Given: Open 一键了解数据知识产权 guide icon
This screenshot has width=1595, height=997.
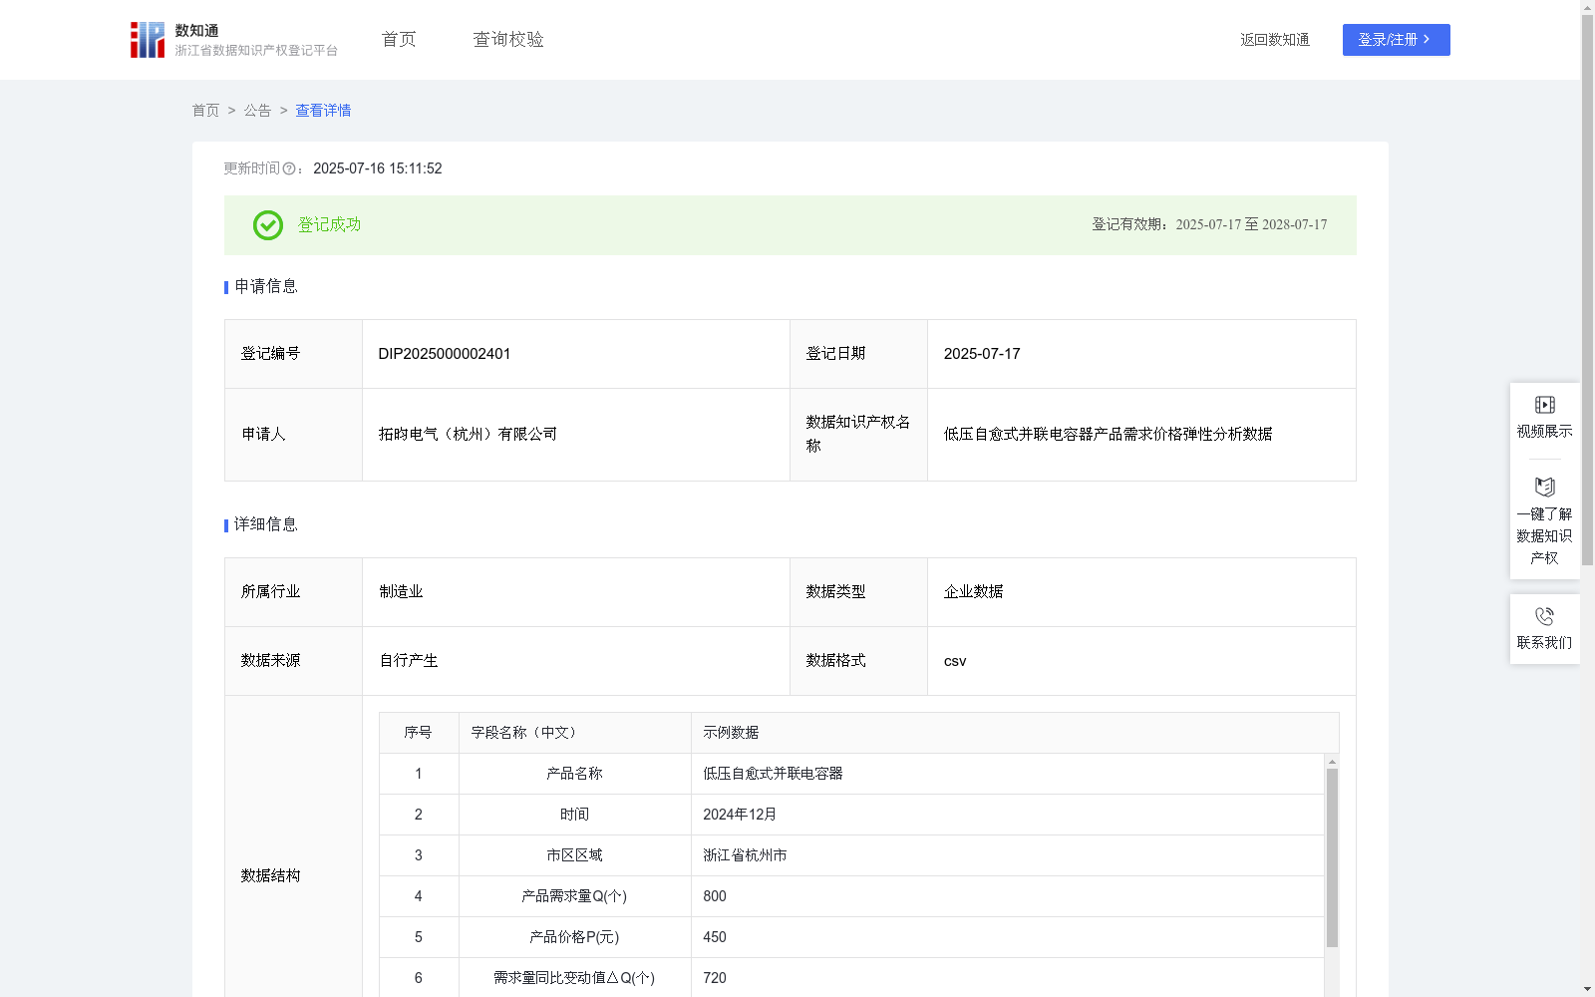Looking at the screenshot, I should (x=1544, y=488).
